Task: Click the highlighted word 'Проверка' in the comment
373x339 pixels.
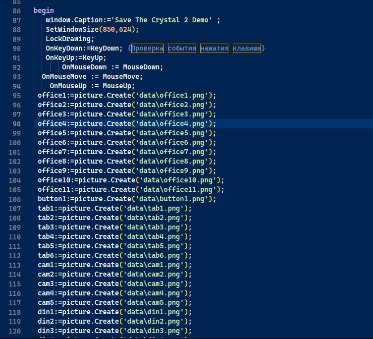Action: [147, 48]
